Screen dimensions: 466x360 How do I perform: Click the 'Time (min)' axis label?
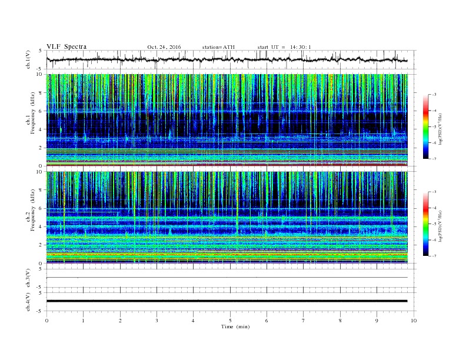click(x=235, y=326)
